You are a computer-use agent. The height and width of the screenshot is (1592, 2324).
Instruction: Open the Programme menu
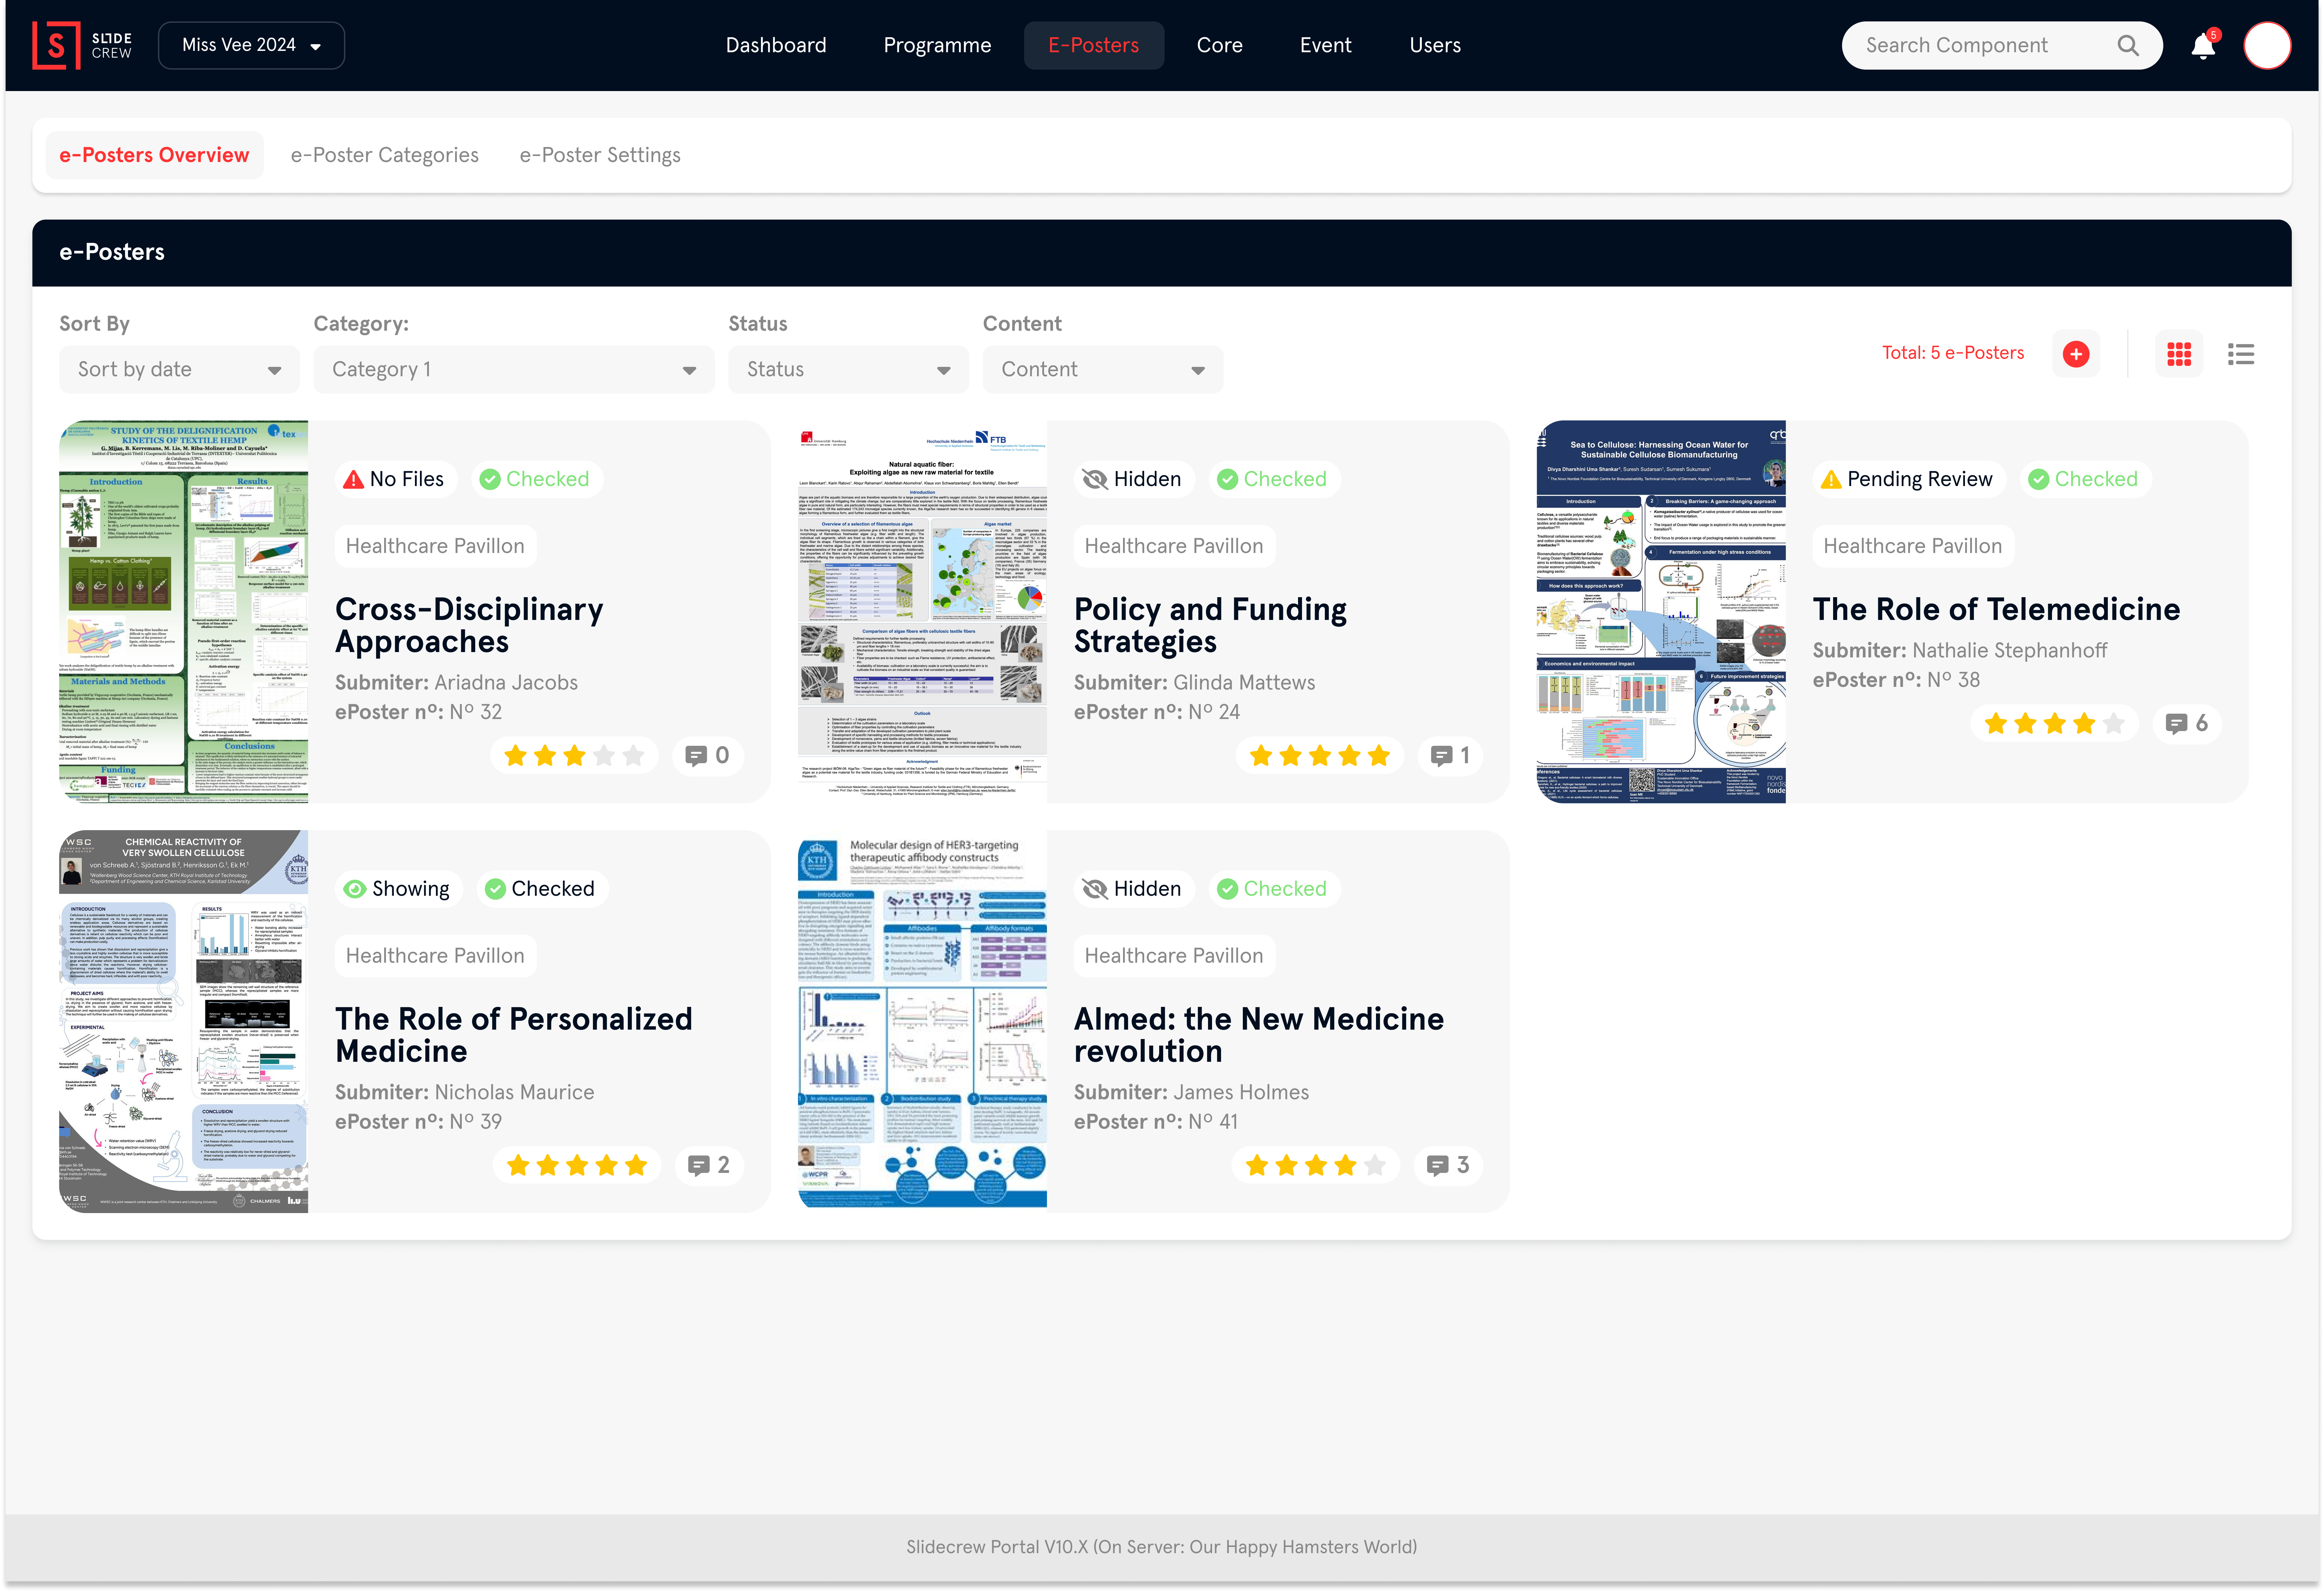tap(937, 45)
